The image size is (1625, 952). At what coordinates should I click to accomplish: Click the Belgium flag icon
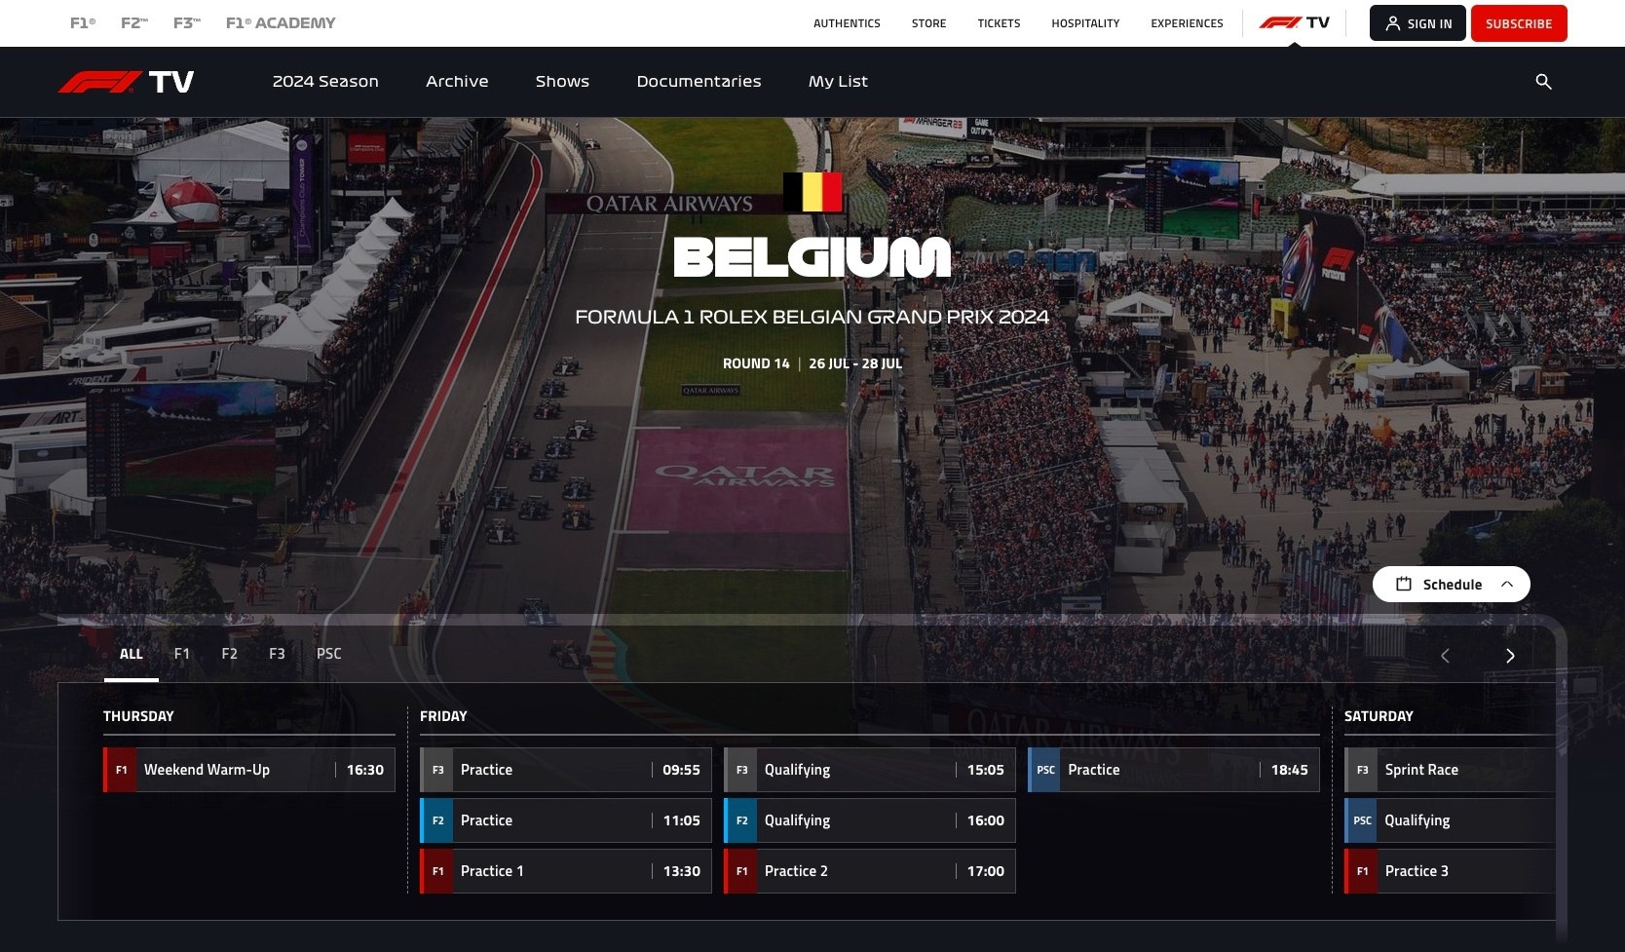point(812,192)
